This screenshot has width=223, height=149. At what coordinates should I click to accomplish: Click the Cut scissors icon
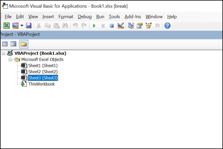coord(39,26)
